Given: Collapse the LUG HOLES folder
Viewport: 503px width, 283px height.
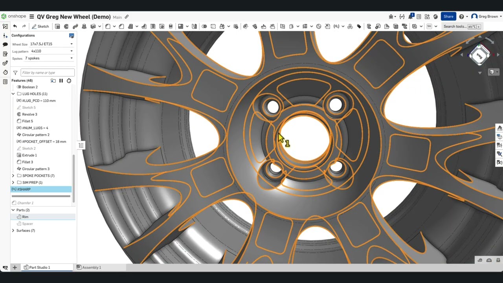Looking at the screenshot, I should (x=13, y=94).
